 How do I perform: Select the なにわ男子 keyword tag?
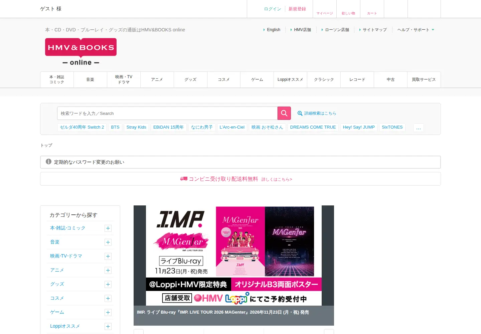tap(202, 127)
